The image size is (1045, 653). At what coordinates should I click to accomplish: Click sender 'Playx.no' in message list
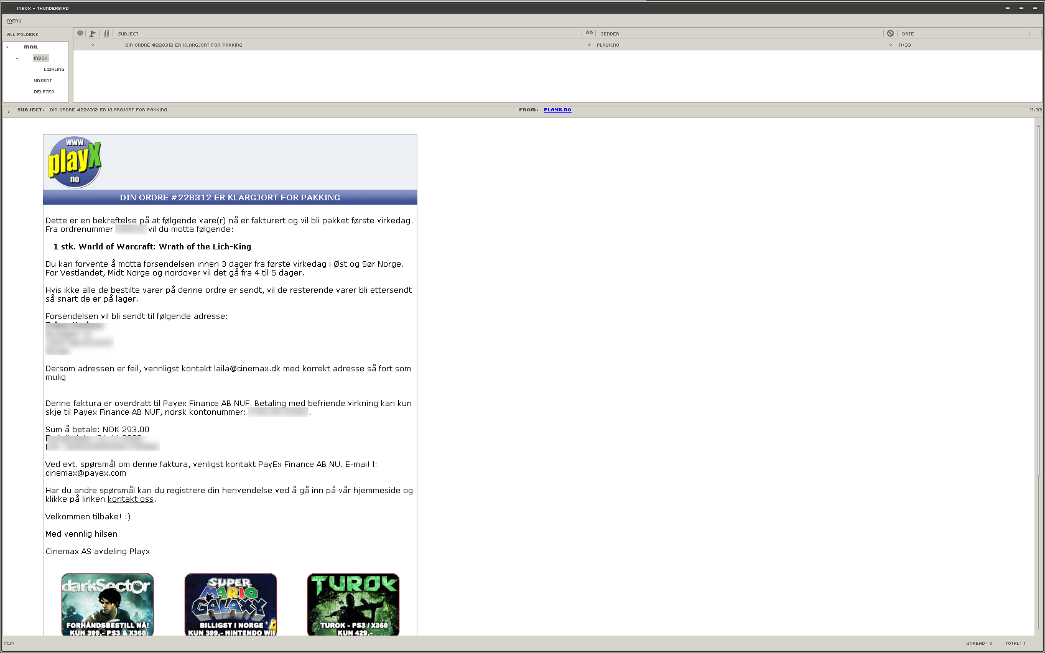point(608,45)
